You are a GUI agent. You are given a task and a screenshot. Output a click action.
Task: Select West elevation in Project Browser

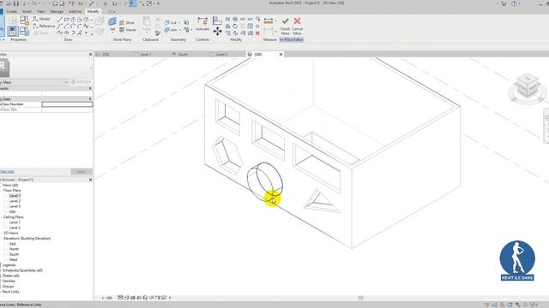click(x=14, y=259)
